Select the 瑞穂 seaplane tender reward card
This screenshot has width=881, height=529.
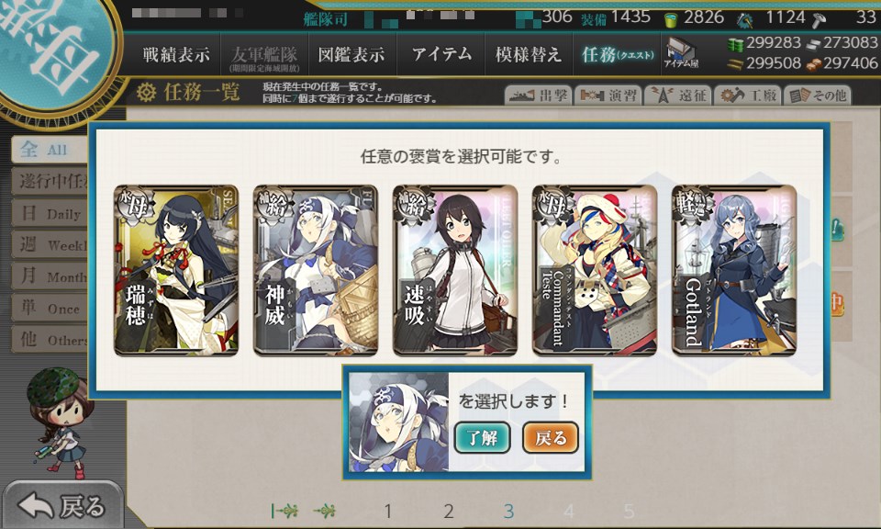(x=176, y=270)
